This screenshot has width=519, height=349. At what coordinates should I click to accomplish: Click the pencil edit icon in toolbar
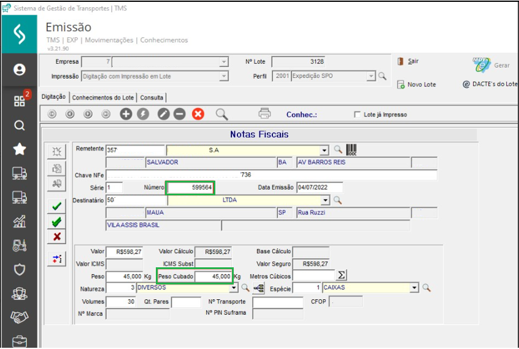tap(163, 114)
